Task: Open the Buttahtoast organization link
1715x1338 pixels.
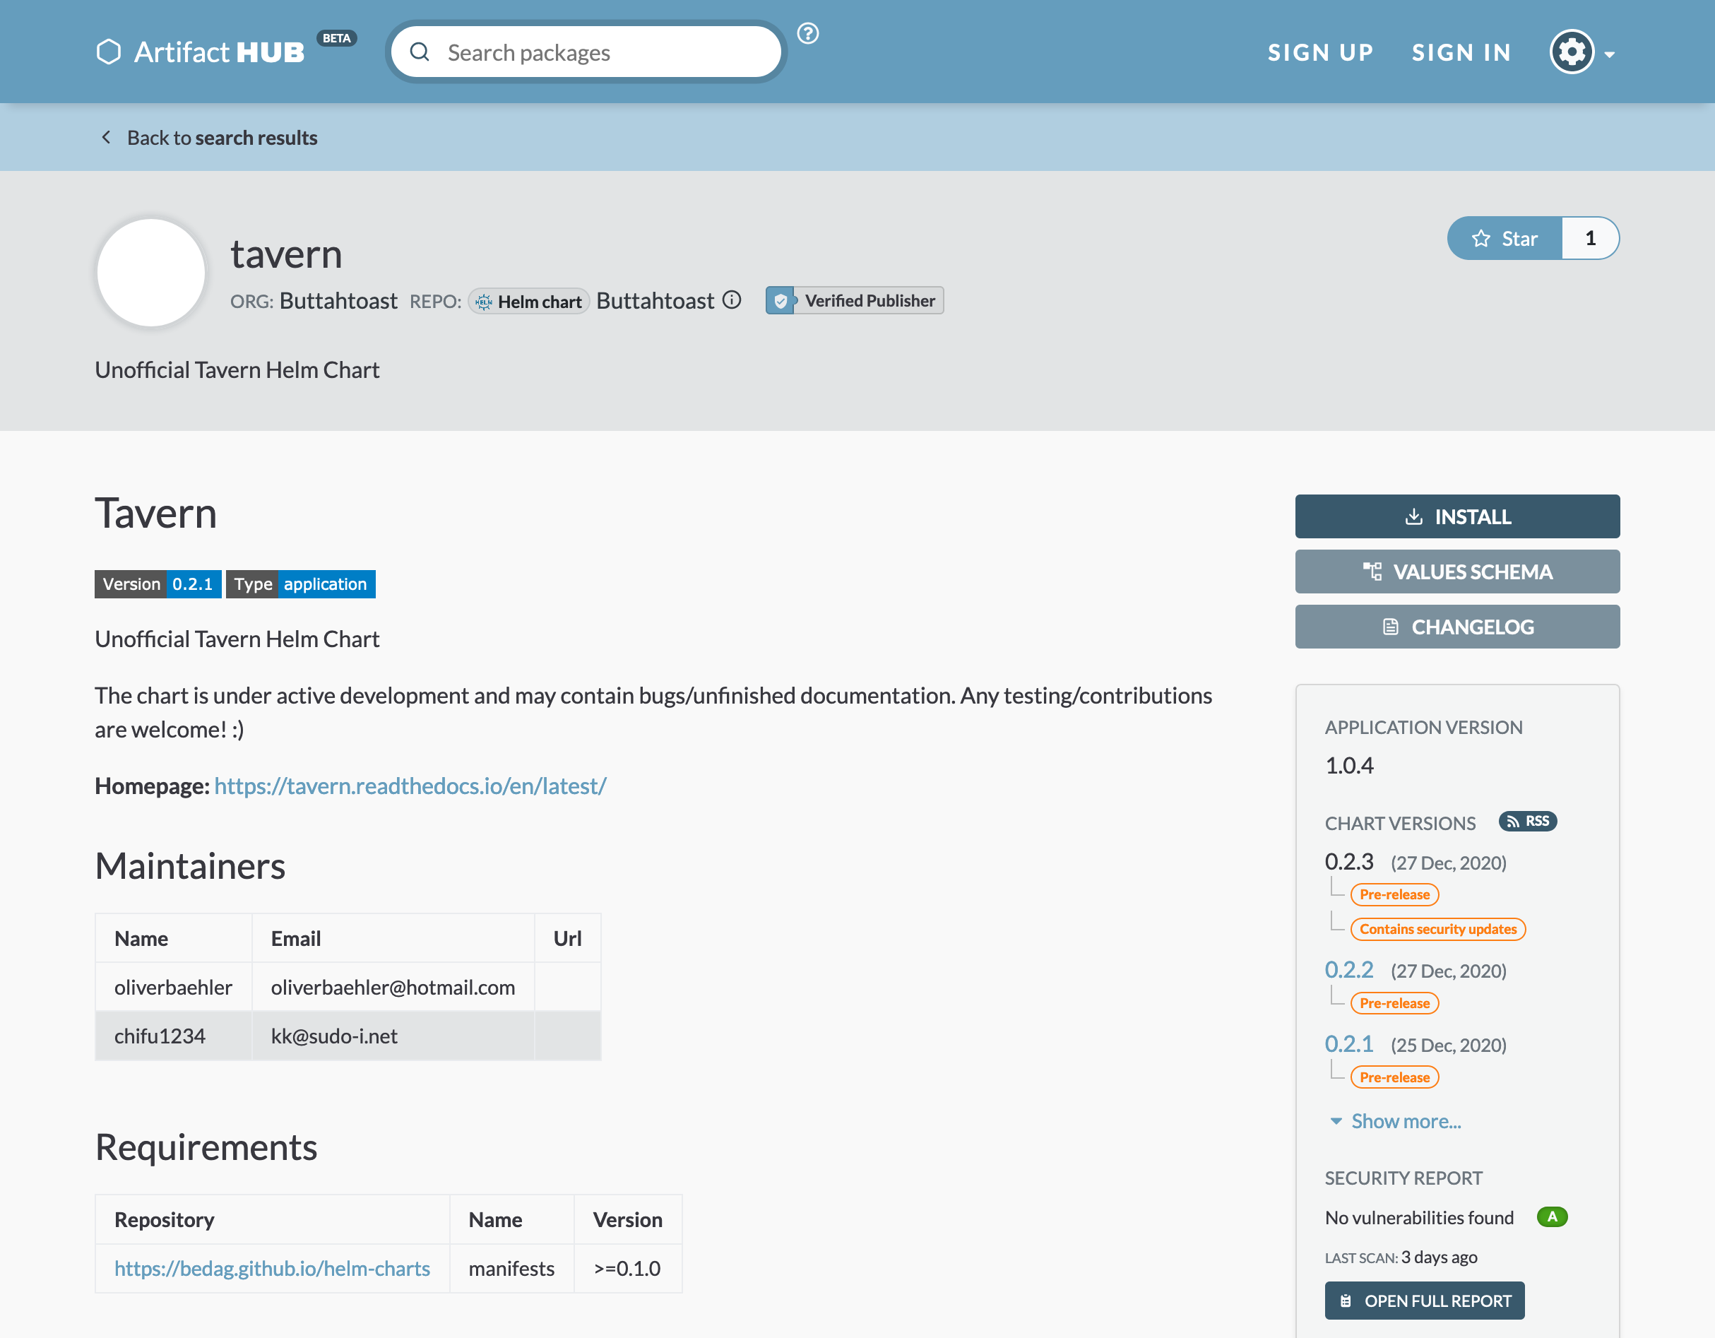Action: pyautogui.click(x=338, y=301)
